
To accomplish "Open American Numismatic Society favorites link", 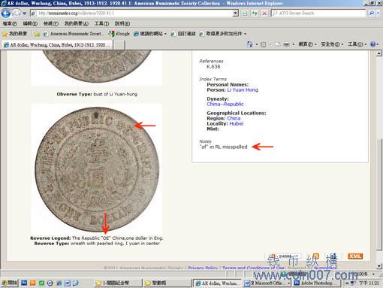I will click(x=73, y=34).
